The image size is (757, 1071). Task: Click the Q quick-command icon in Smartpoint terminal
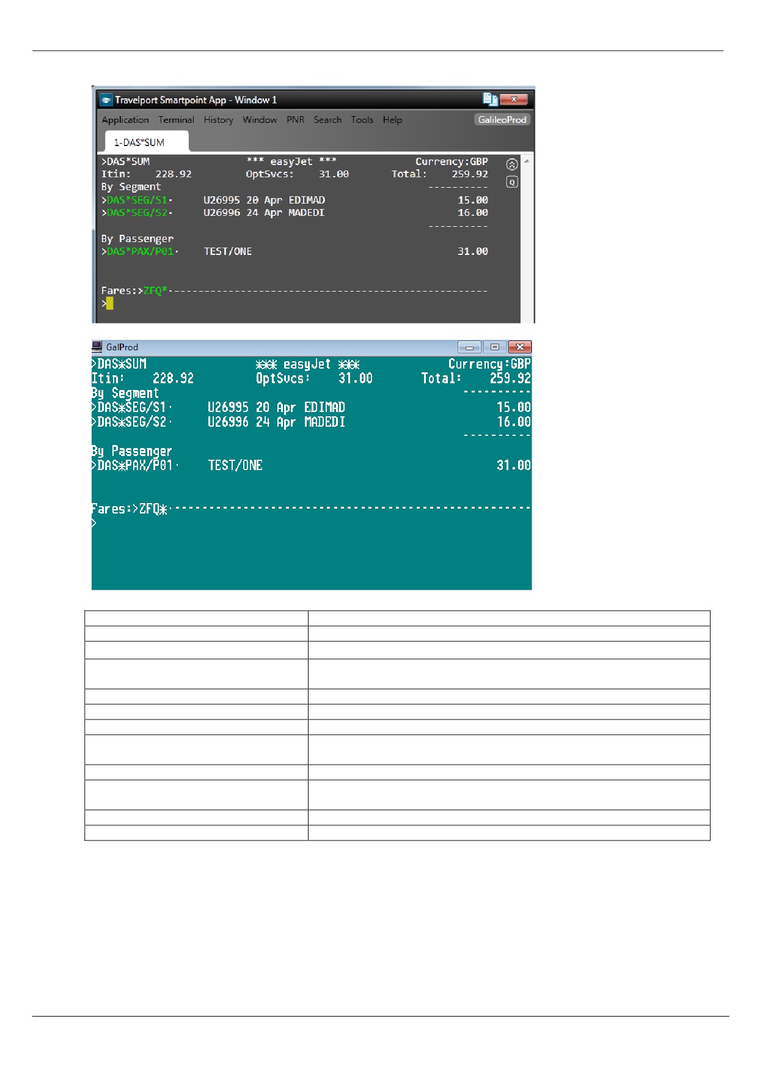click(512, 182)
